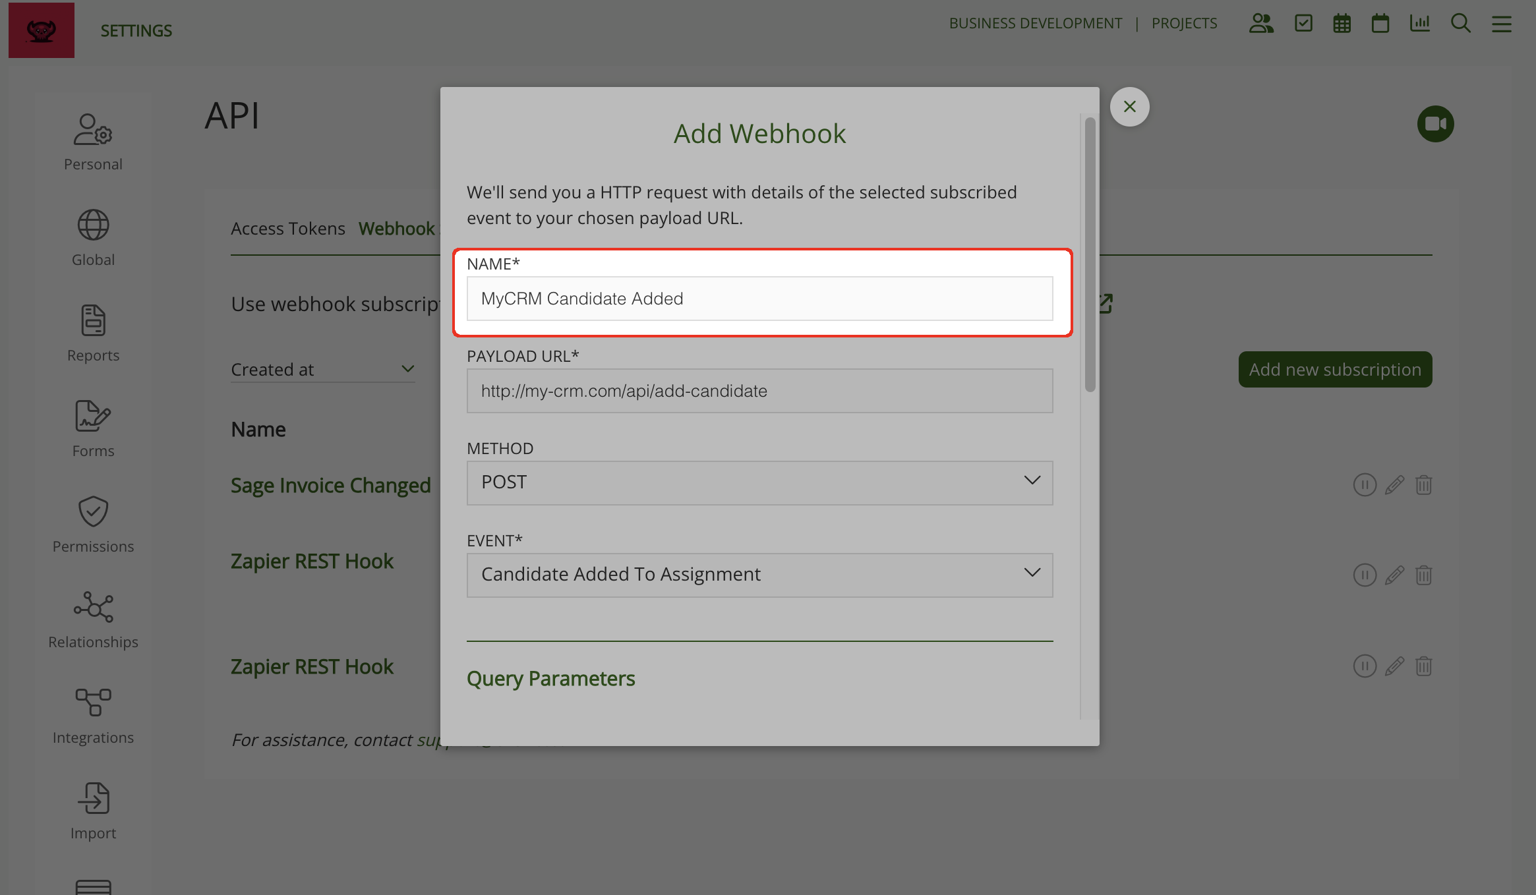Open the Created at sort dropdown

(x=322, y=369)
